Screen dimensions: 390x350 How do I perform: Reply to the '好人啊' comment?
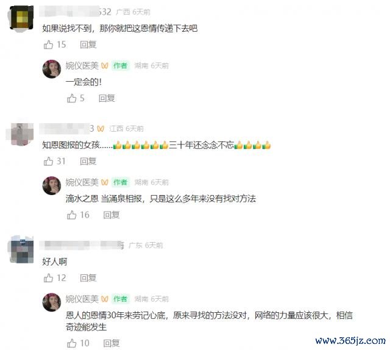click(88, 278)
